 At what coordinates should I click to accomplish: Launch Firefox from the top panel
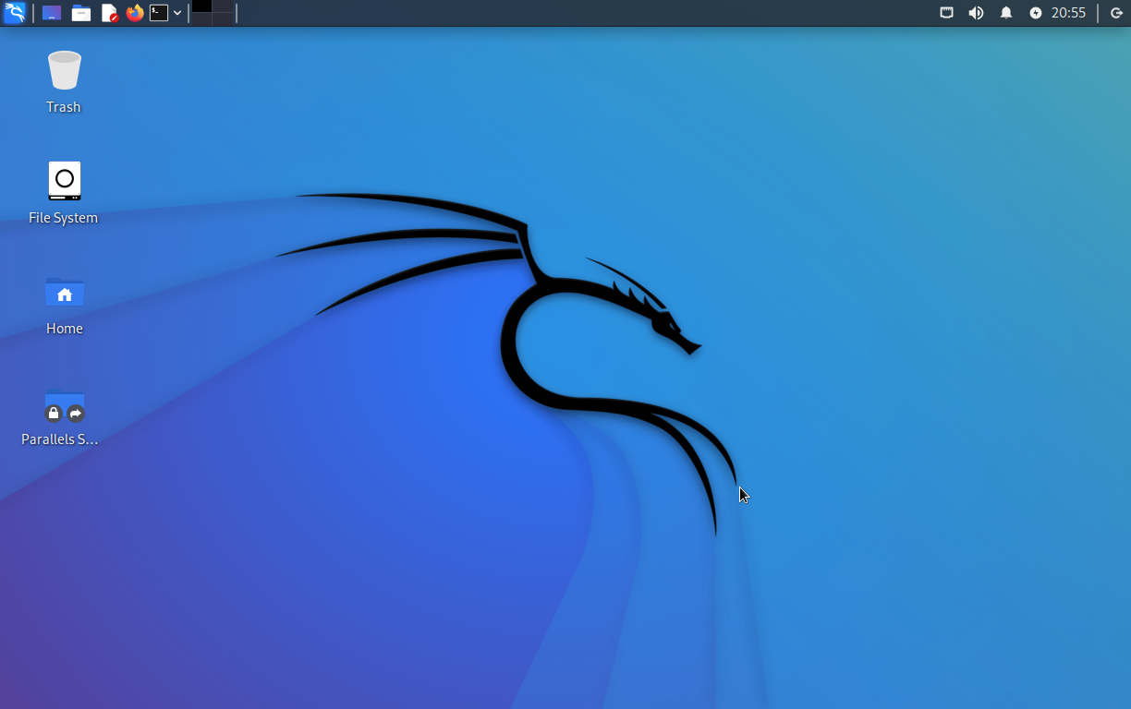(x=135, y=13)
